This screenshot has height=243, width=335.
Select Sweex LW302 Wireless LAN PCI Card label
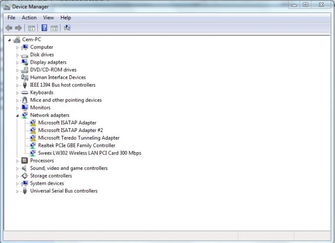point(90,153)
